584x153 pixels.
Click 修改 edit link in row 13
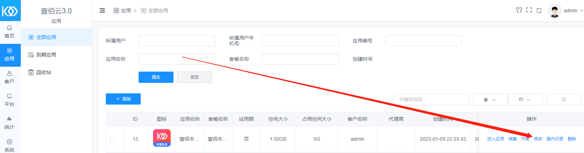tap(538, 139)
